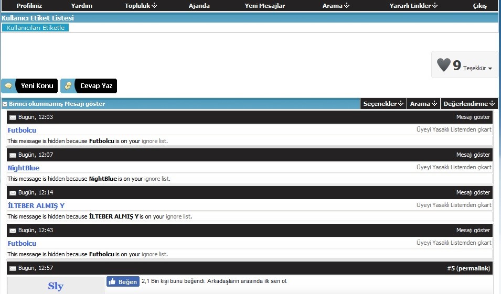Open the Arama dropdown in top navigation
Image resolution: width=501 pixels, height=294 pixels.
(336, 6)
